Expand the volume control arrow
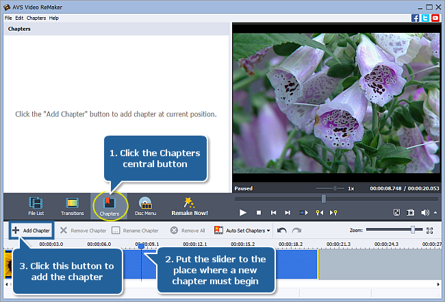Viewport: 445px width, 302px height. click(x=435, y=212)
